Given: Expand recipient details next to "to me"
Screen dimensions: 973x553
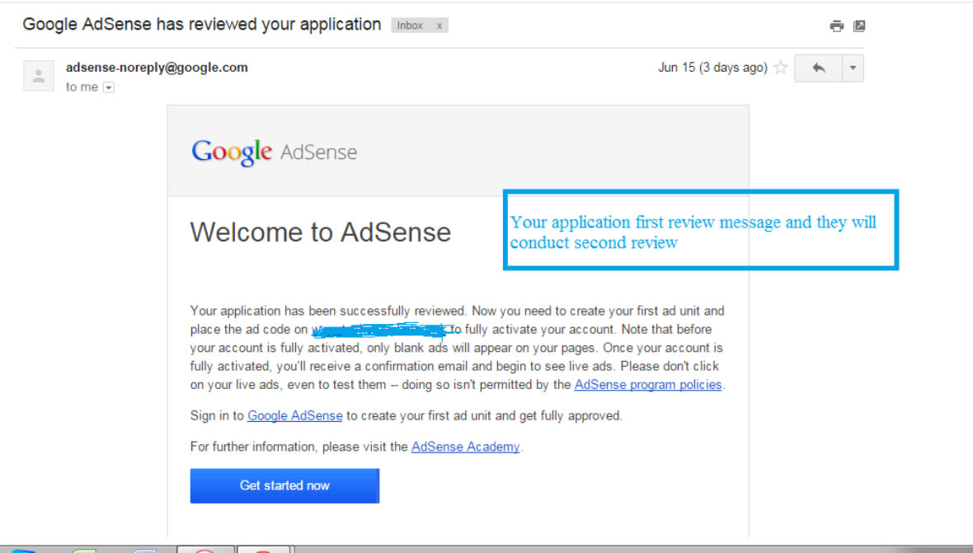Looking at the screenshot, I should click(108, 87).
